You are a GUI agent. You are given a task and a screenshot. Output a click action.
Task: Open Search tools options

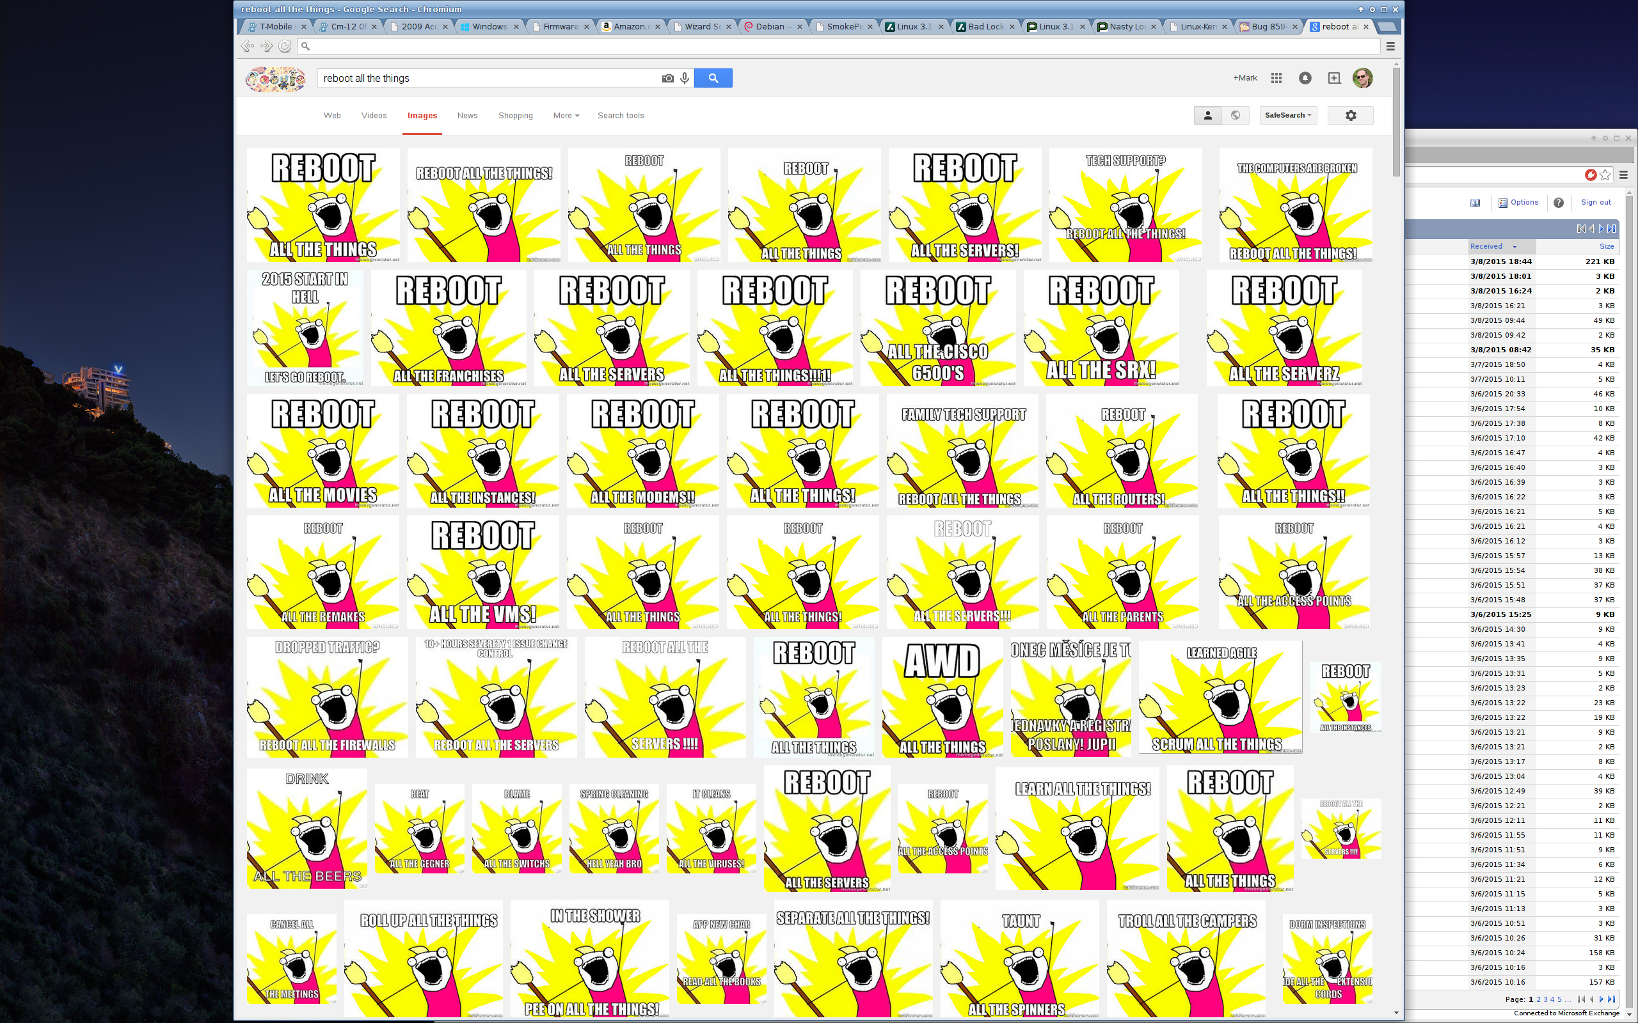coord(620,116)
